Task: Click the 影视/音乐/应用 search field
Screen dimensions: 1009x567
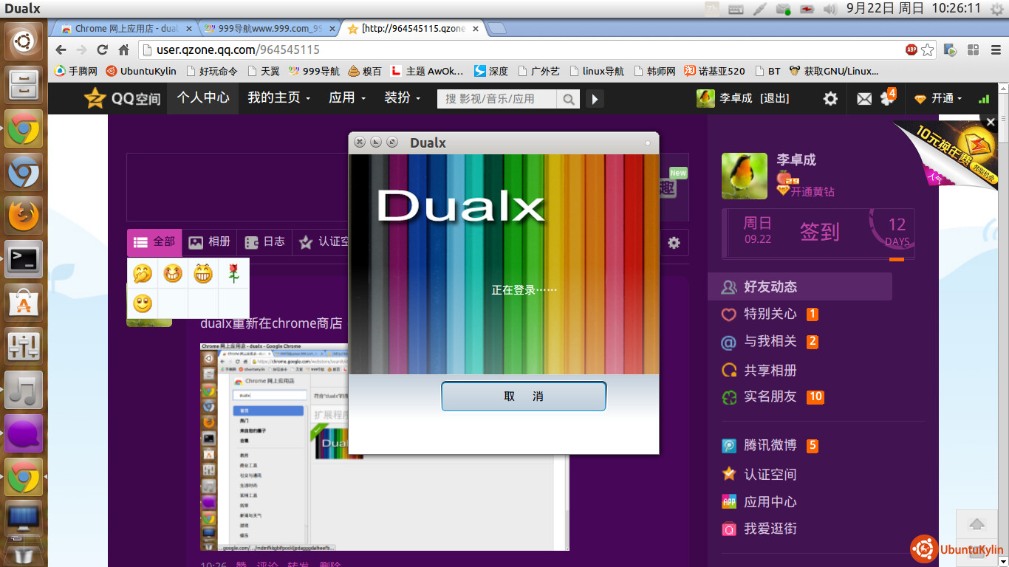Action: click(x=499, y=99)
